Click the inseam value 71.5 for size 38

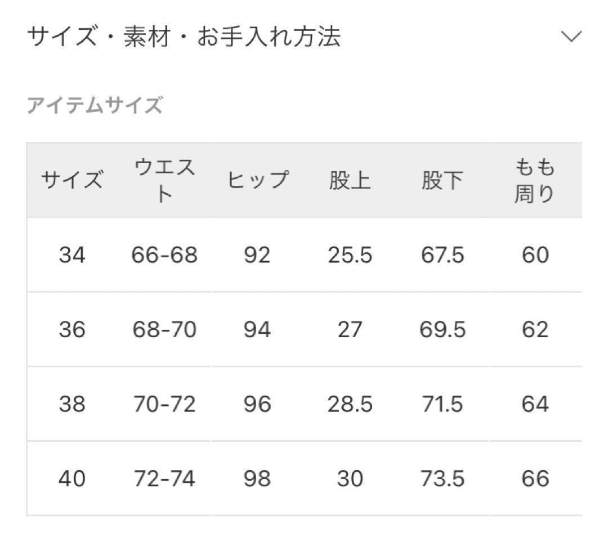442,404
